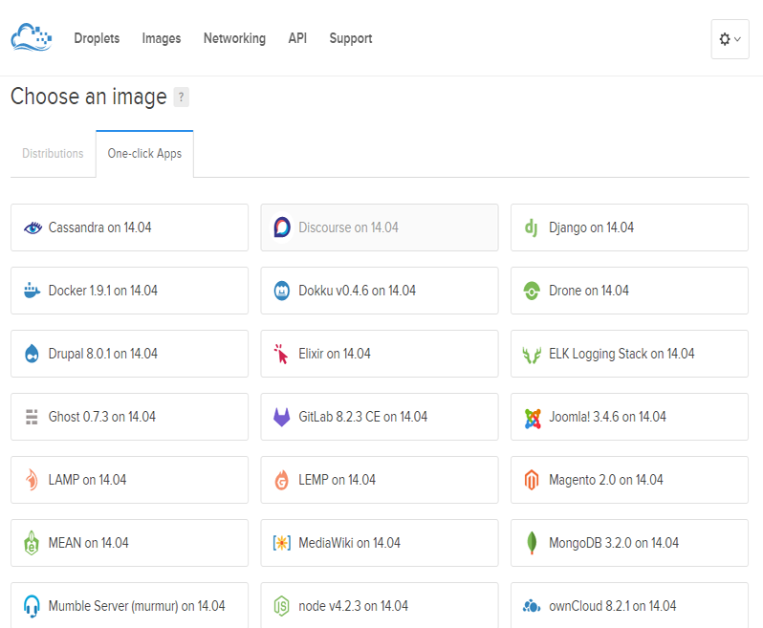The image size is (763, 628).
Task: Choose Discourse on 14.04 text
Action: pos(348,227)
